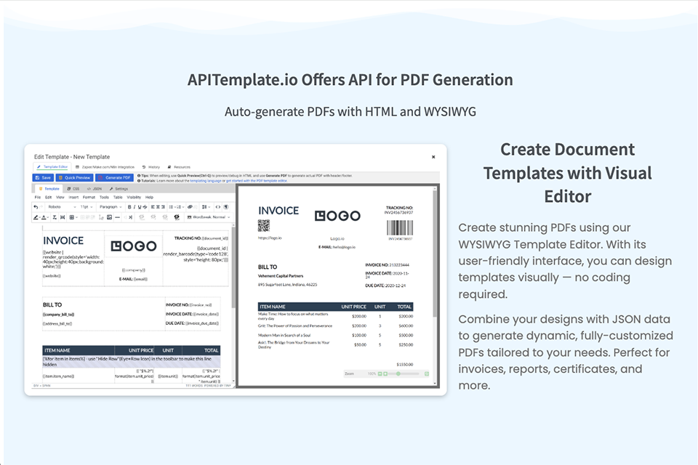Switch to the Template Editor tab

pos(52,167)
